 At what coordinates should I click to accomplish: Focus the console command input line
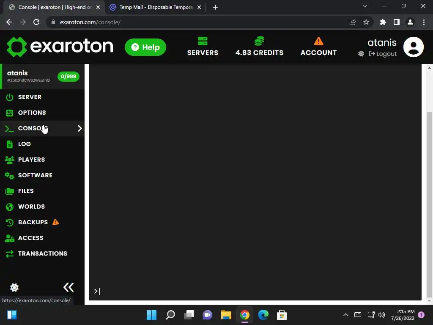pyautogui.click(x=255, y=291)
